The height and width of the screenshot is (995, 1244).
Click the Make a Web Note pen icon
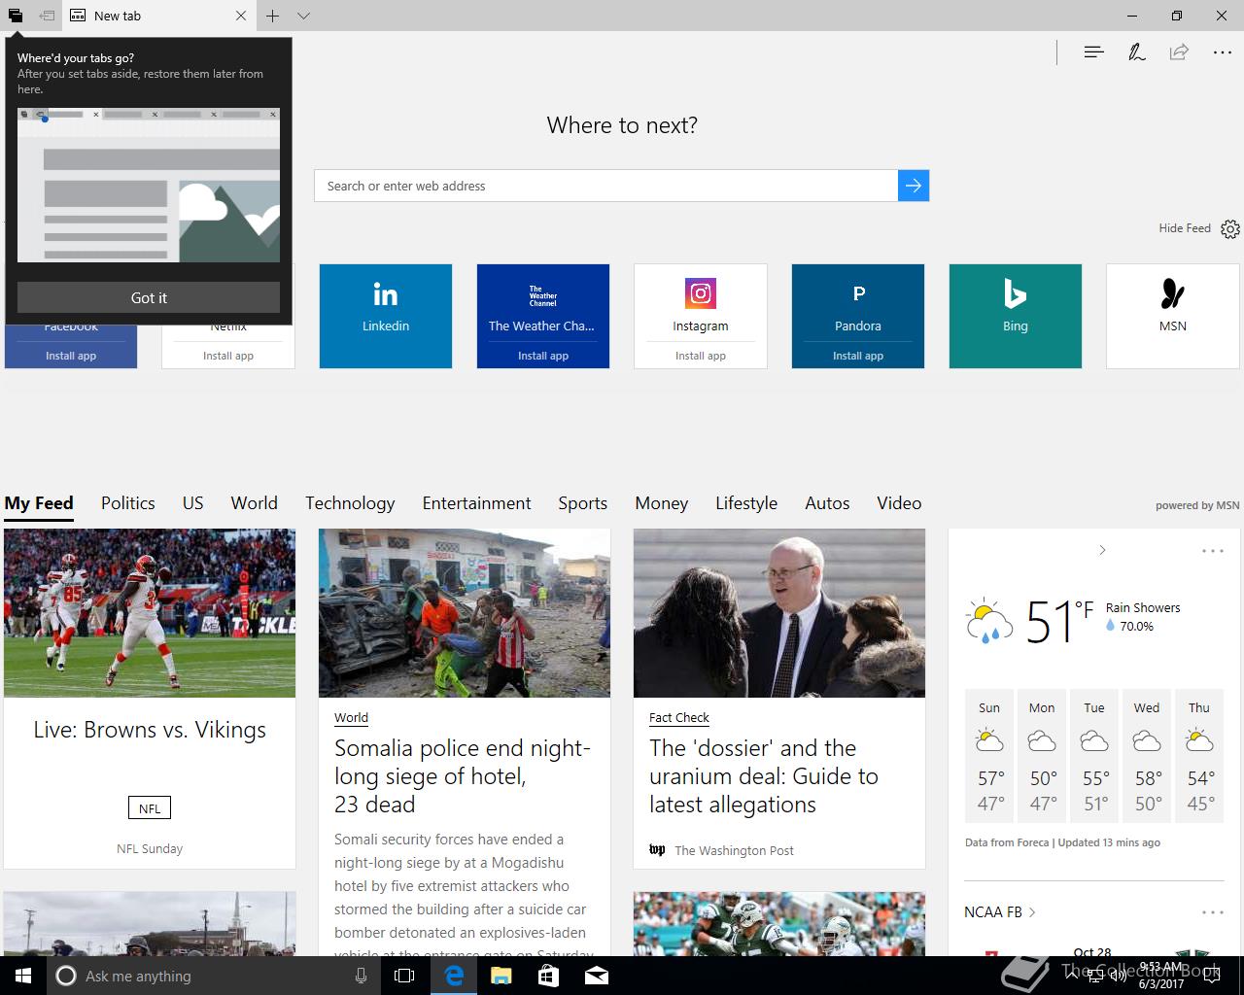point(1136,52)
